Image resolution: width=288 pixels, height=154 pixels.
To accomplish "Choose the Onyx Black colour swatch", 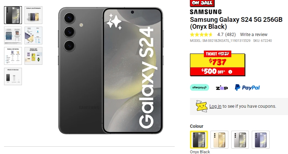I will point(199,139).
